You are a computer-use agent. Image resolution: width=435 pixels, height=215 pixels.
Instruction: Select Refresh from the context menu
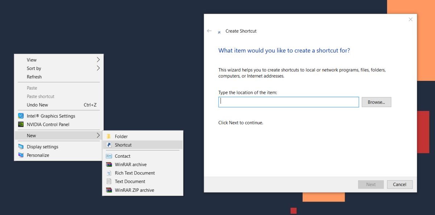pyautogui.click(x=34, y=77)
